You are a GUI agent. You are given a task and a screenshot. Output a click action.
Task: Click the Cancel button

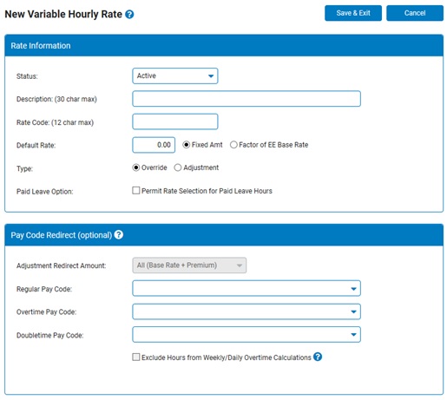click(x=415, y=13)
